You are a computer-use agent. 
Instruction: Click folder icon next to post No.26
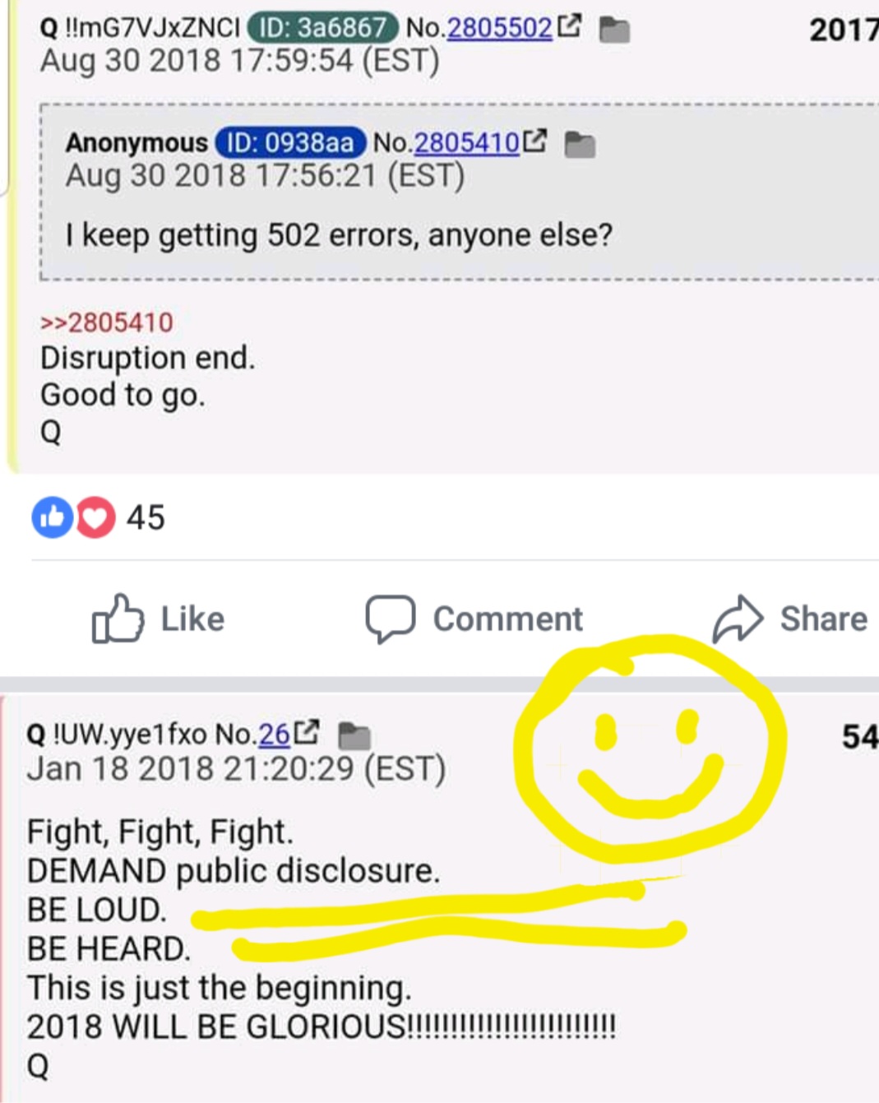pos(354,736)
